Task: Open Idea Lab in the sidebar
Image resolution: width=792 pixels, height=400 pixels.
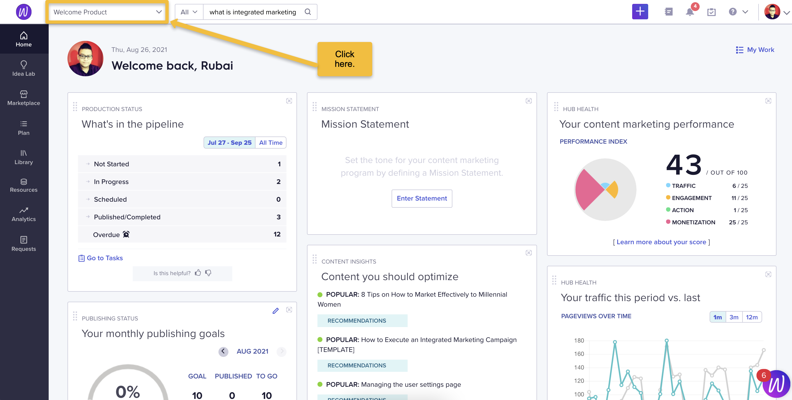Action: tap(24, 69)
